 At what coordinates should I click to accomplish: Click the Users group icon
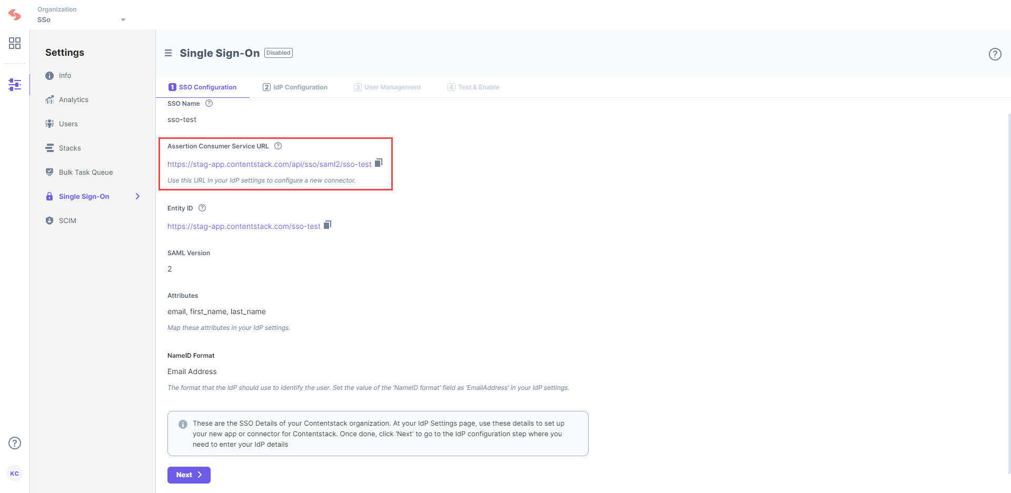click(49, 124)
